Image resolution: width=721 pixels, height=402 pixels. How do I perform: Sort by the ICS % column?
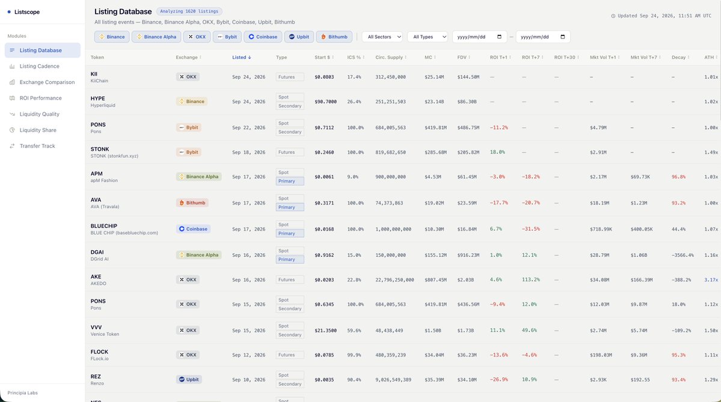356,58
